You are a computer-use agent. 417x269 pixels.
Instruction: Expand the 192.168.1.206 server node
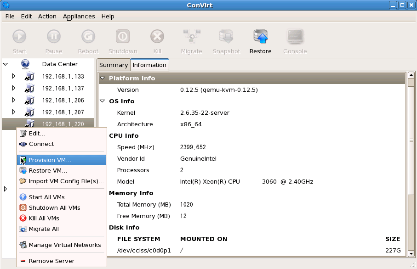tap(14, 100)
